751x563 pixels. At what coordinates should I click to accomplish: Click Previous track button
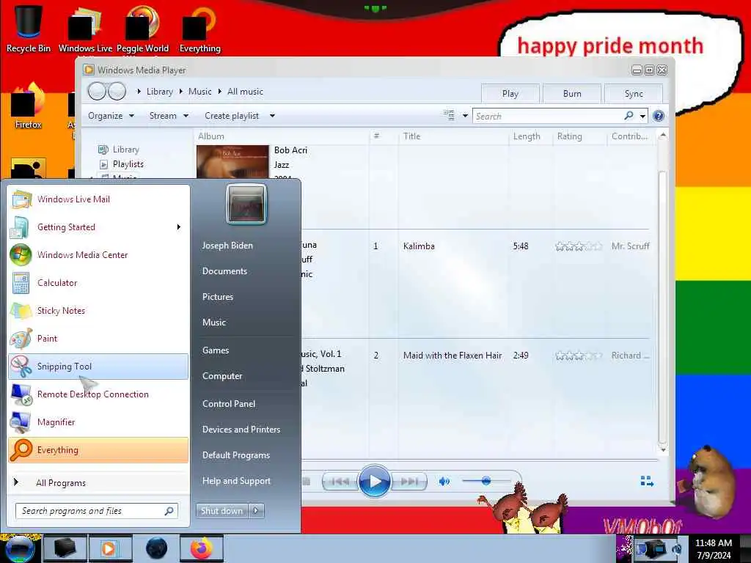[x=340, y=482]
